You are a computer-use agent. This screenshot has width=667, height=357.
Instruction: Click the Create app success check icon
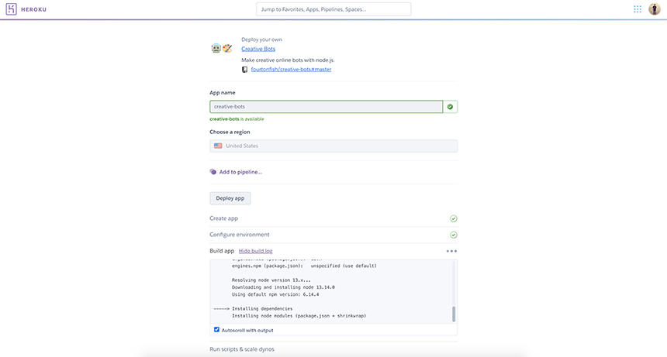[454, 218]
